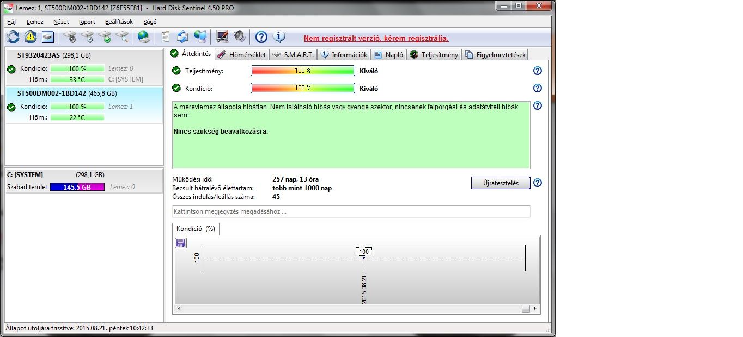Viewport: 743px width, 337px height.
Task: Click the 257 nap, 13 óra value
Action: (295, 179)
